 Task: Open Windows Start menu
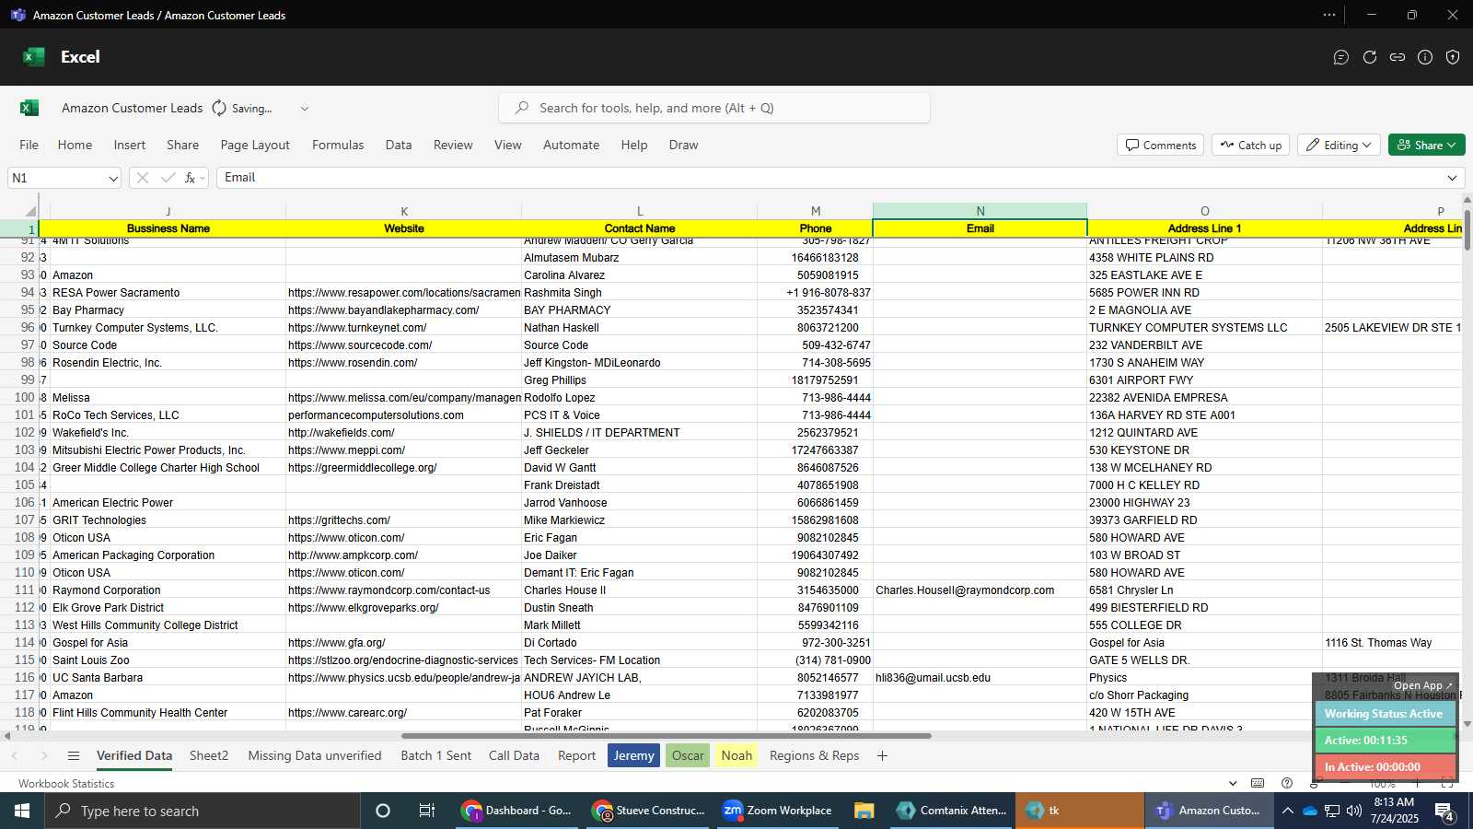point(21,811)
